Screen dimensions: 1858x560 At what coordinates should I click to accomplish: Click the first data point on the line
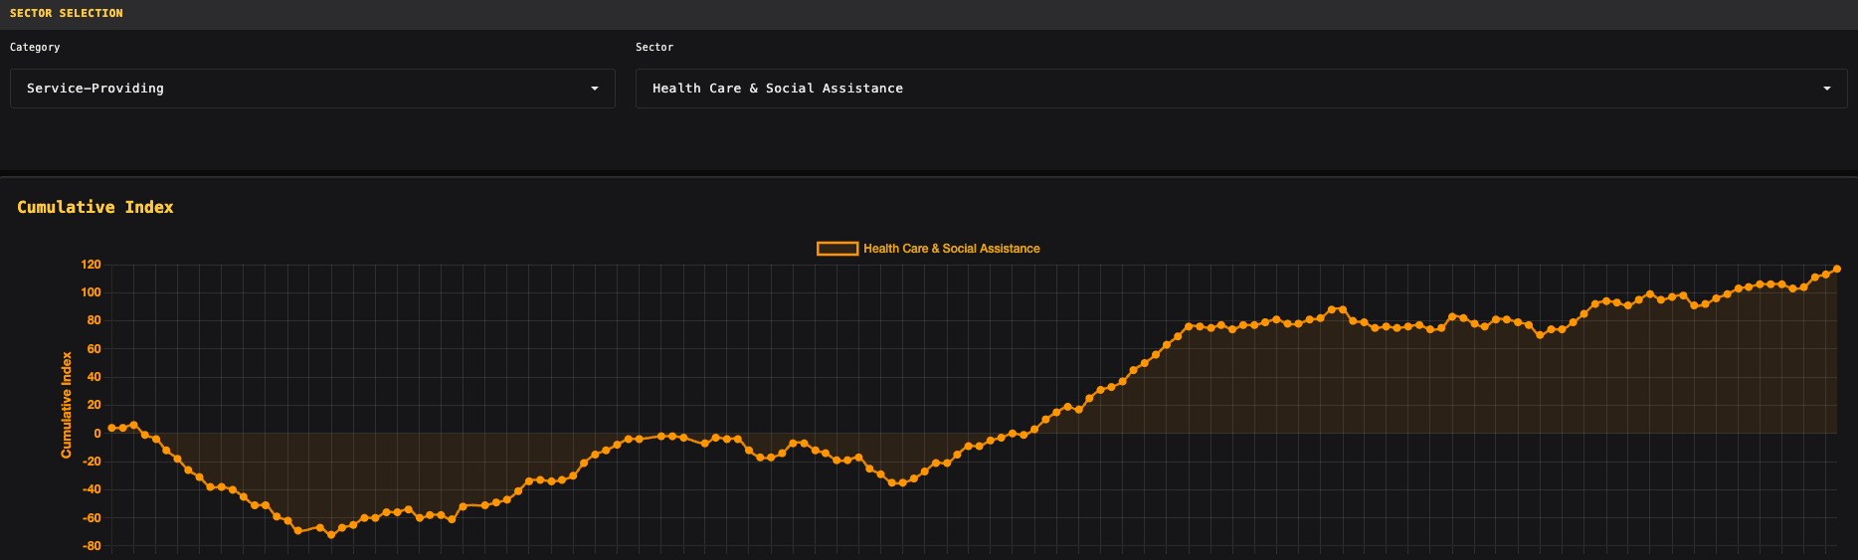pyautogui.click(x=112, y=428)
